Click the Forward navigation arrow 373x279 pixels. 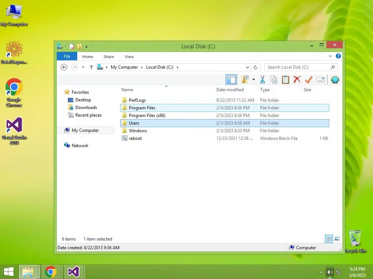(x=74, y=67)
